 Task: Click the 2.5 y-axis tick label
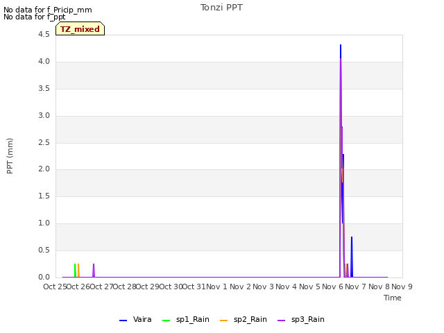point(44,142)
